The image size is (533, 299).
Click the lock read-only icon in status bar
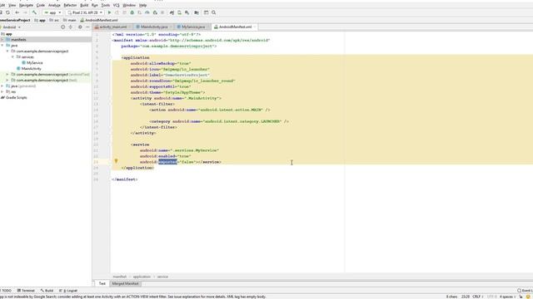coord(521,297)
